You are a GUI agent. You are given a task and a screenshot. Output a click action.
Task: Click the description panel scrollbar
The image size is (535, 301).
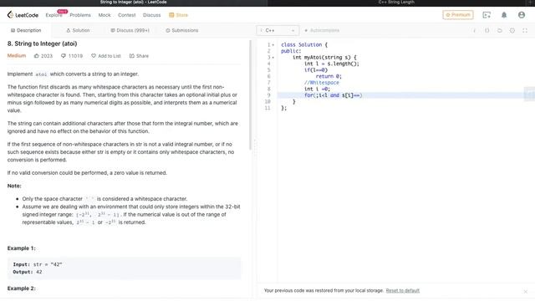251,94
